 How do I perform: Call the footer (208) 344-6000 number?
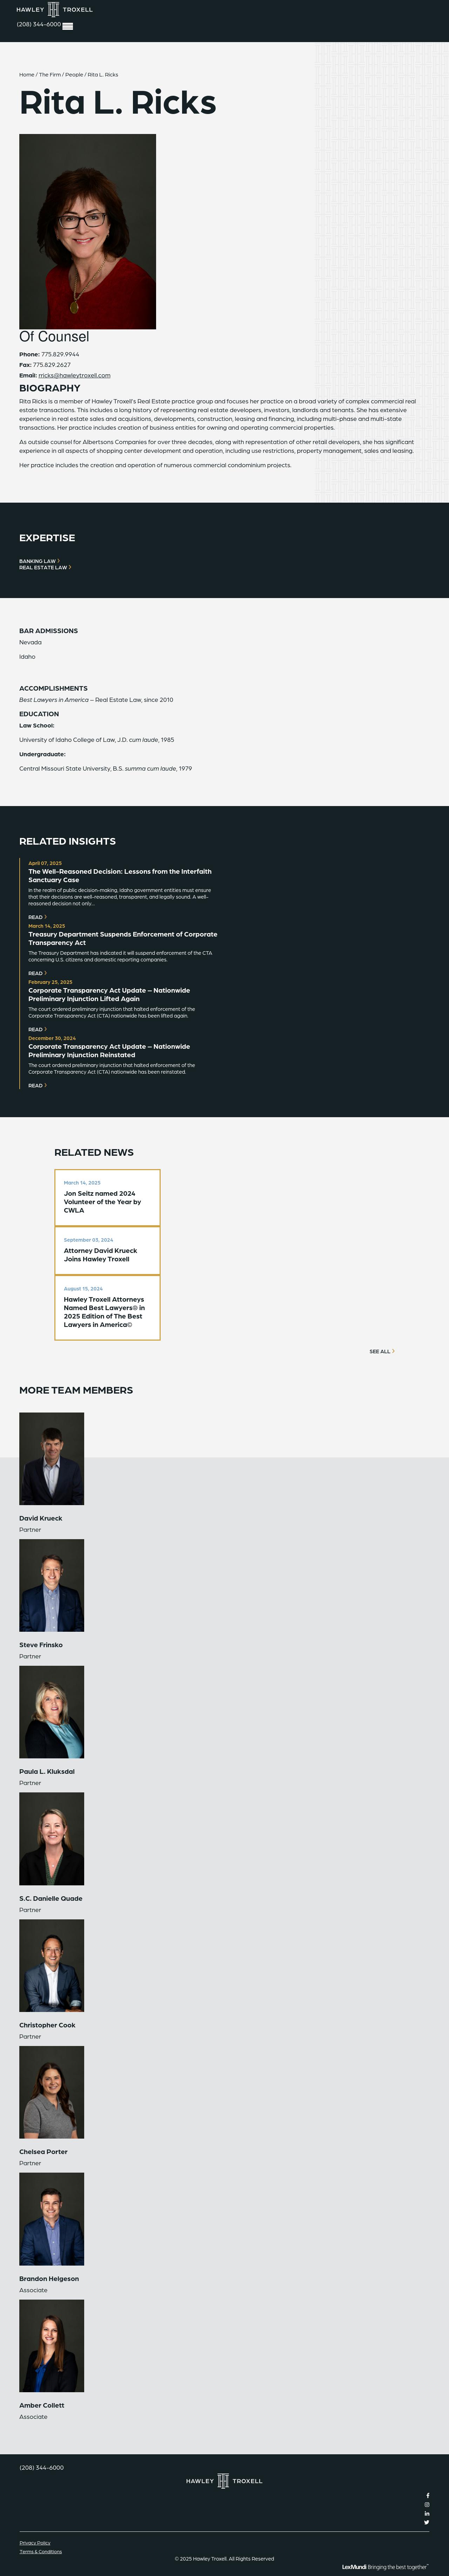point(42,2467)
